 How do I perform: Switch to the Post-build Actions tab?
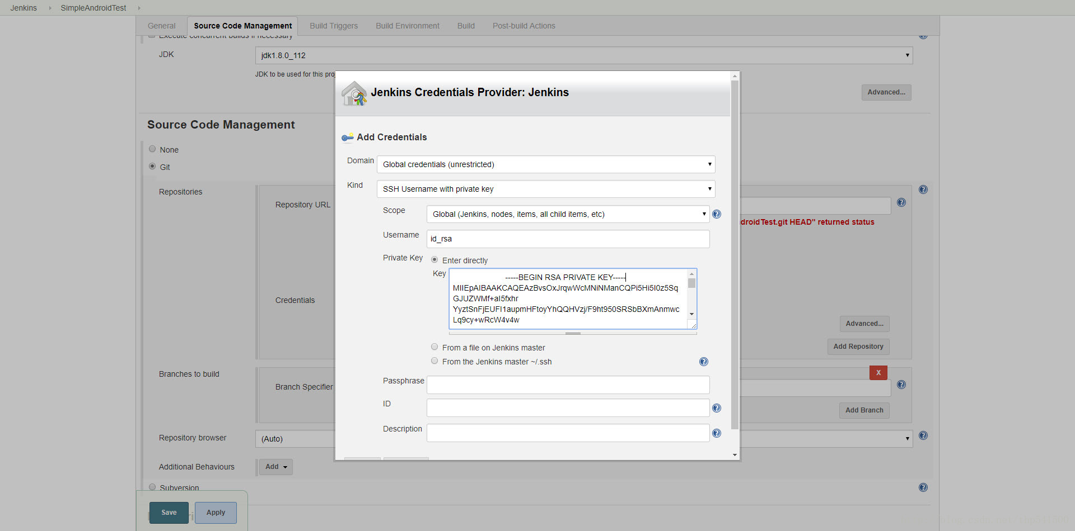tap(524, 26)
